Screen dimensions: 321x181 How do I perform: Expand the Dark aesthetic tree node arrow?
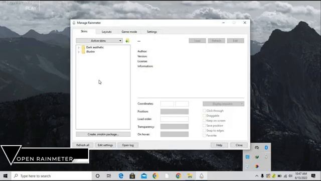(79, 47)
